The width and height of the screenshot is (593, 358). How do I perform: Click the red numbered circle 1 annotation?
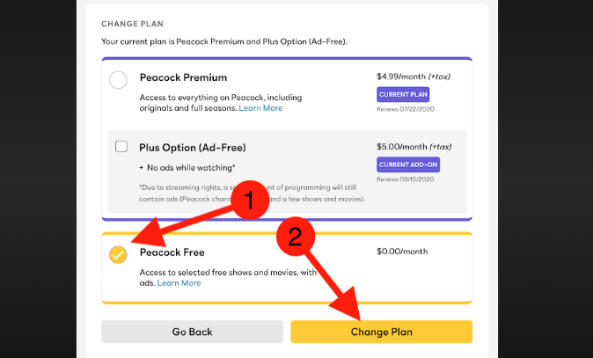coord(248,201)
